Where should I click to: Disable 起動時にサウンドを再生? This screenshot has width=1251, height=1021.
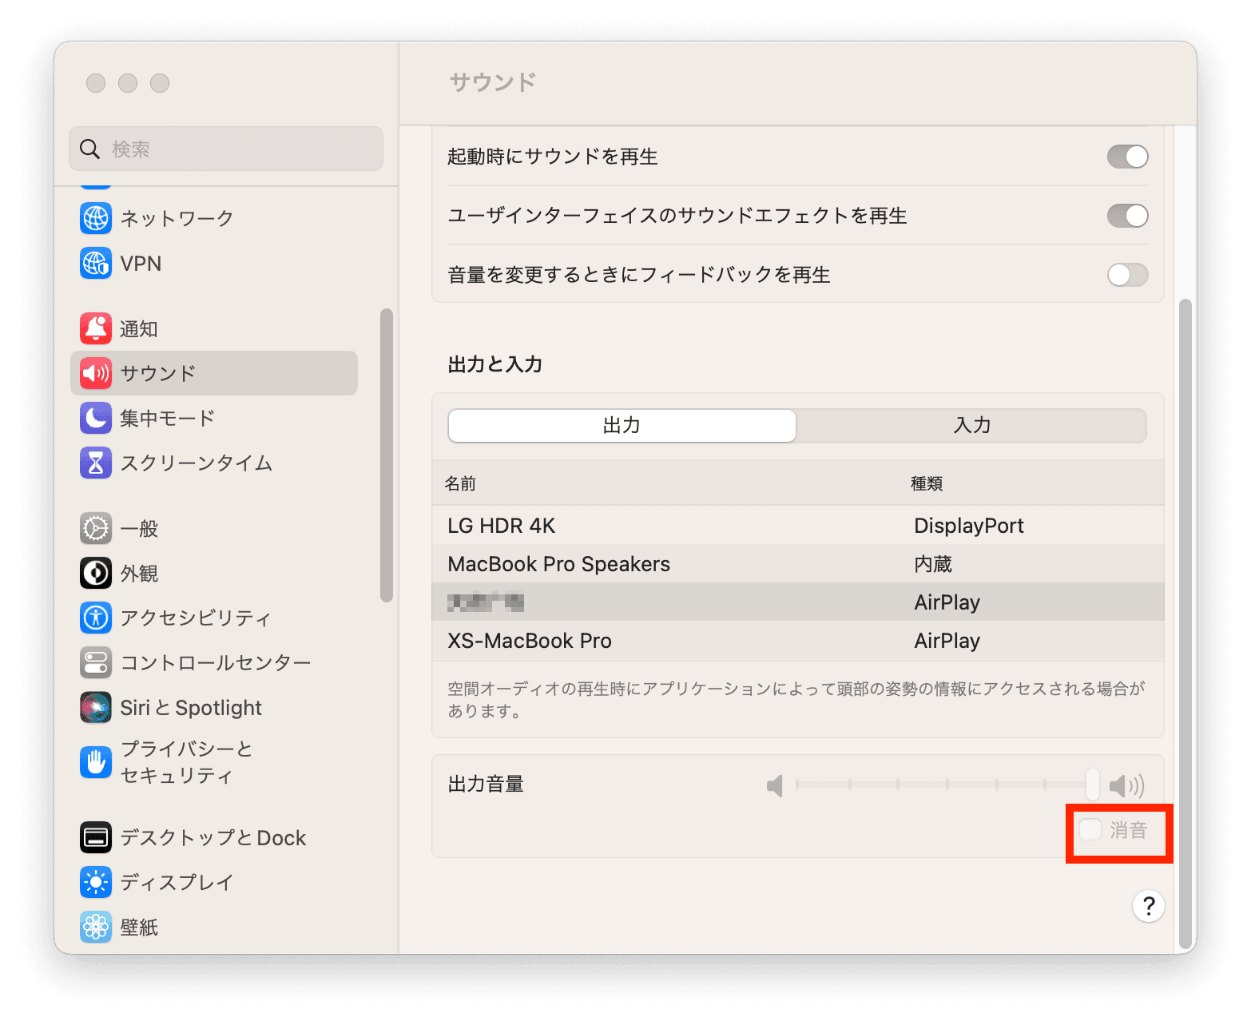point(1127,157)
